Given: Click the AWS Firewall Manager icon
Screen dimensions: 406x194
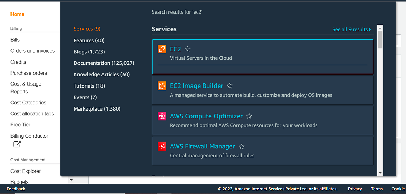Looking at the screenshot, I should coord(162,147).
